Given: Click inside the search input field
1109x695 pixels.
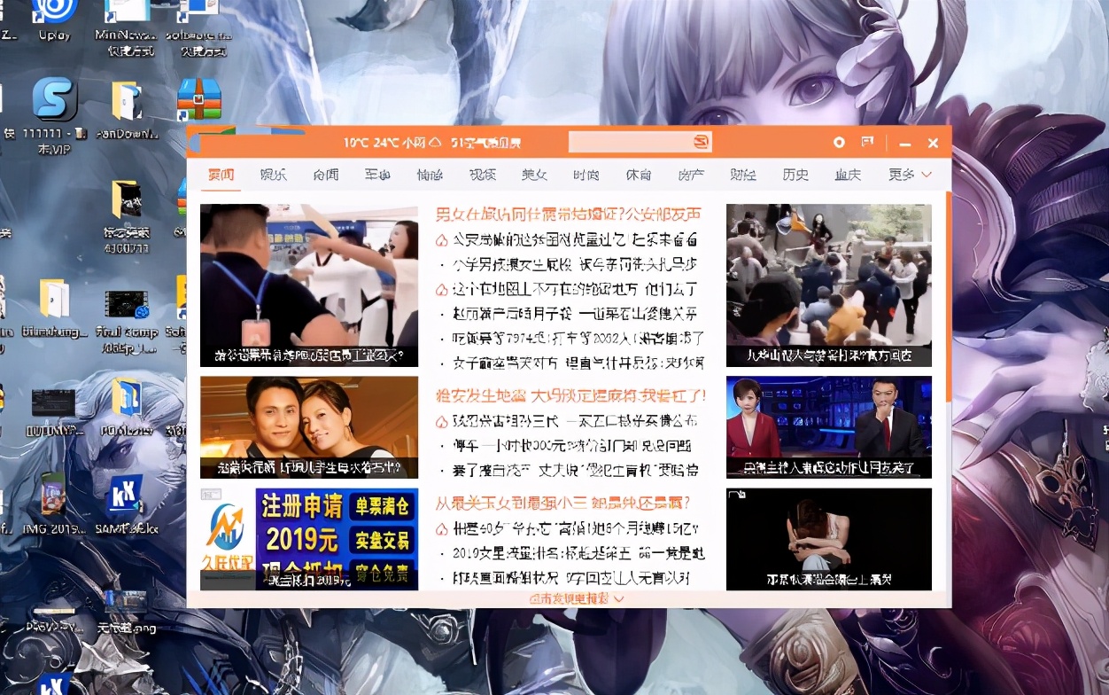Looking at the screenshot, I should coord(629,142).
